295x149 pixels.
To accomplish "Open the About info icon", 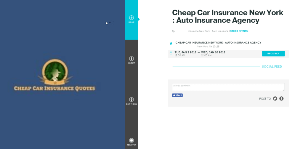I will [131, 59].
